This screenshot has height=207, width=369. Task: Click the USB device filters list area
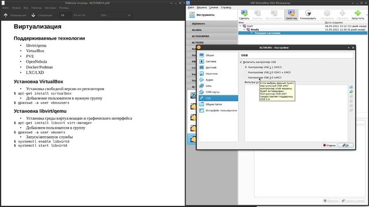[296, 113]
